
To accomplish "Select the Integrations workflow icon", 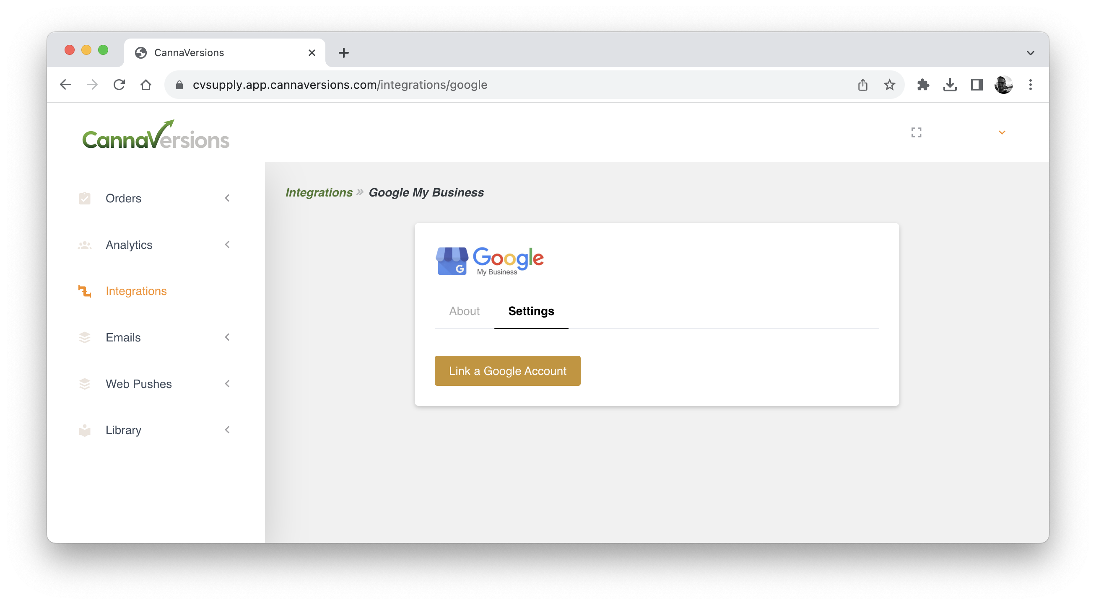I will coord(85,291).
